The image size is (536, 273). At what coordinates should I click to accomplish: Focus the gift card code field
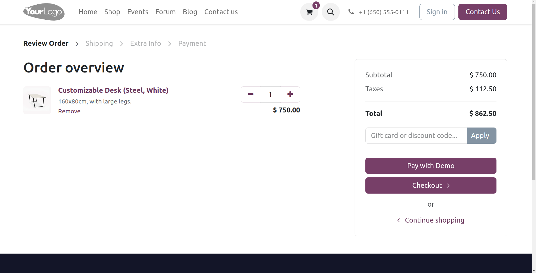tap(416, 136)
